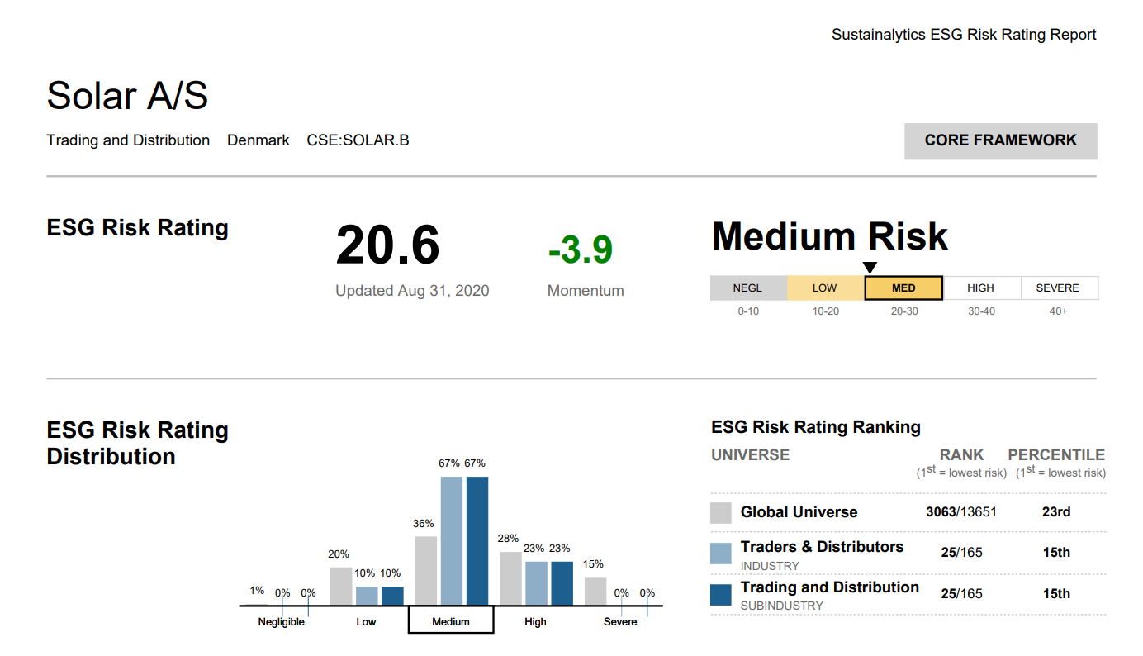Click the RANK column header
Viewport: 1143px width, 656px height.
(x=962, y=455)
